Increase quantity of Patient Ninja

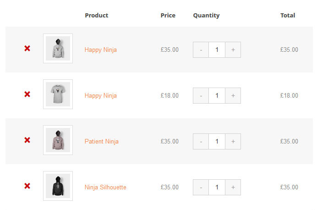tap(233, 141)
